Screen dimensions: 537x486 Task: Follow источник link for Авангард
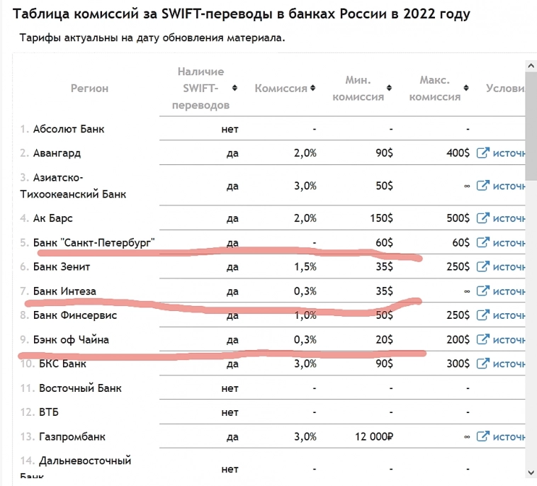coord(509,153)
